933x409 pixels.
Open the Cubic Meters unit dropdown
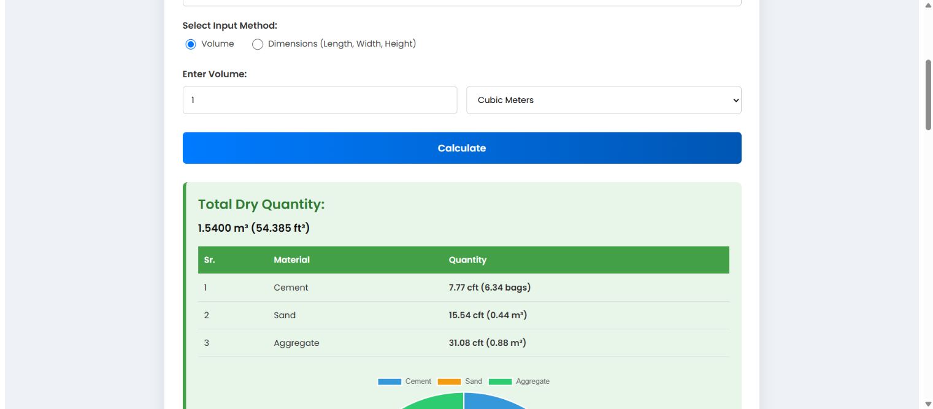pos(604,100)
